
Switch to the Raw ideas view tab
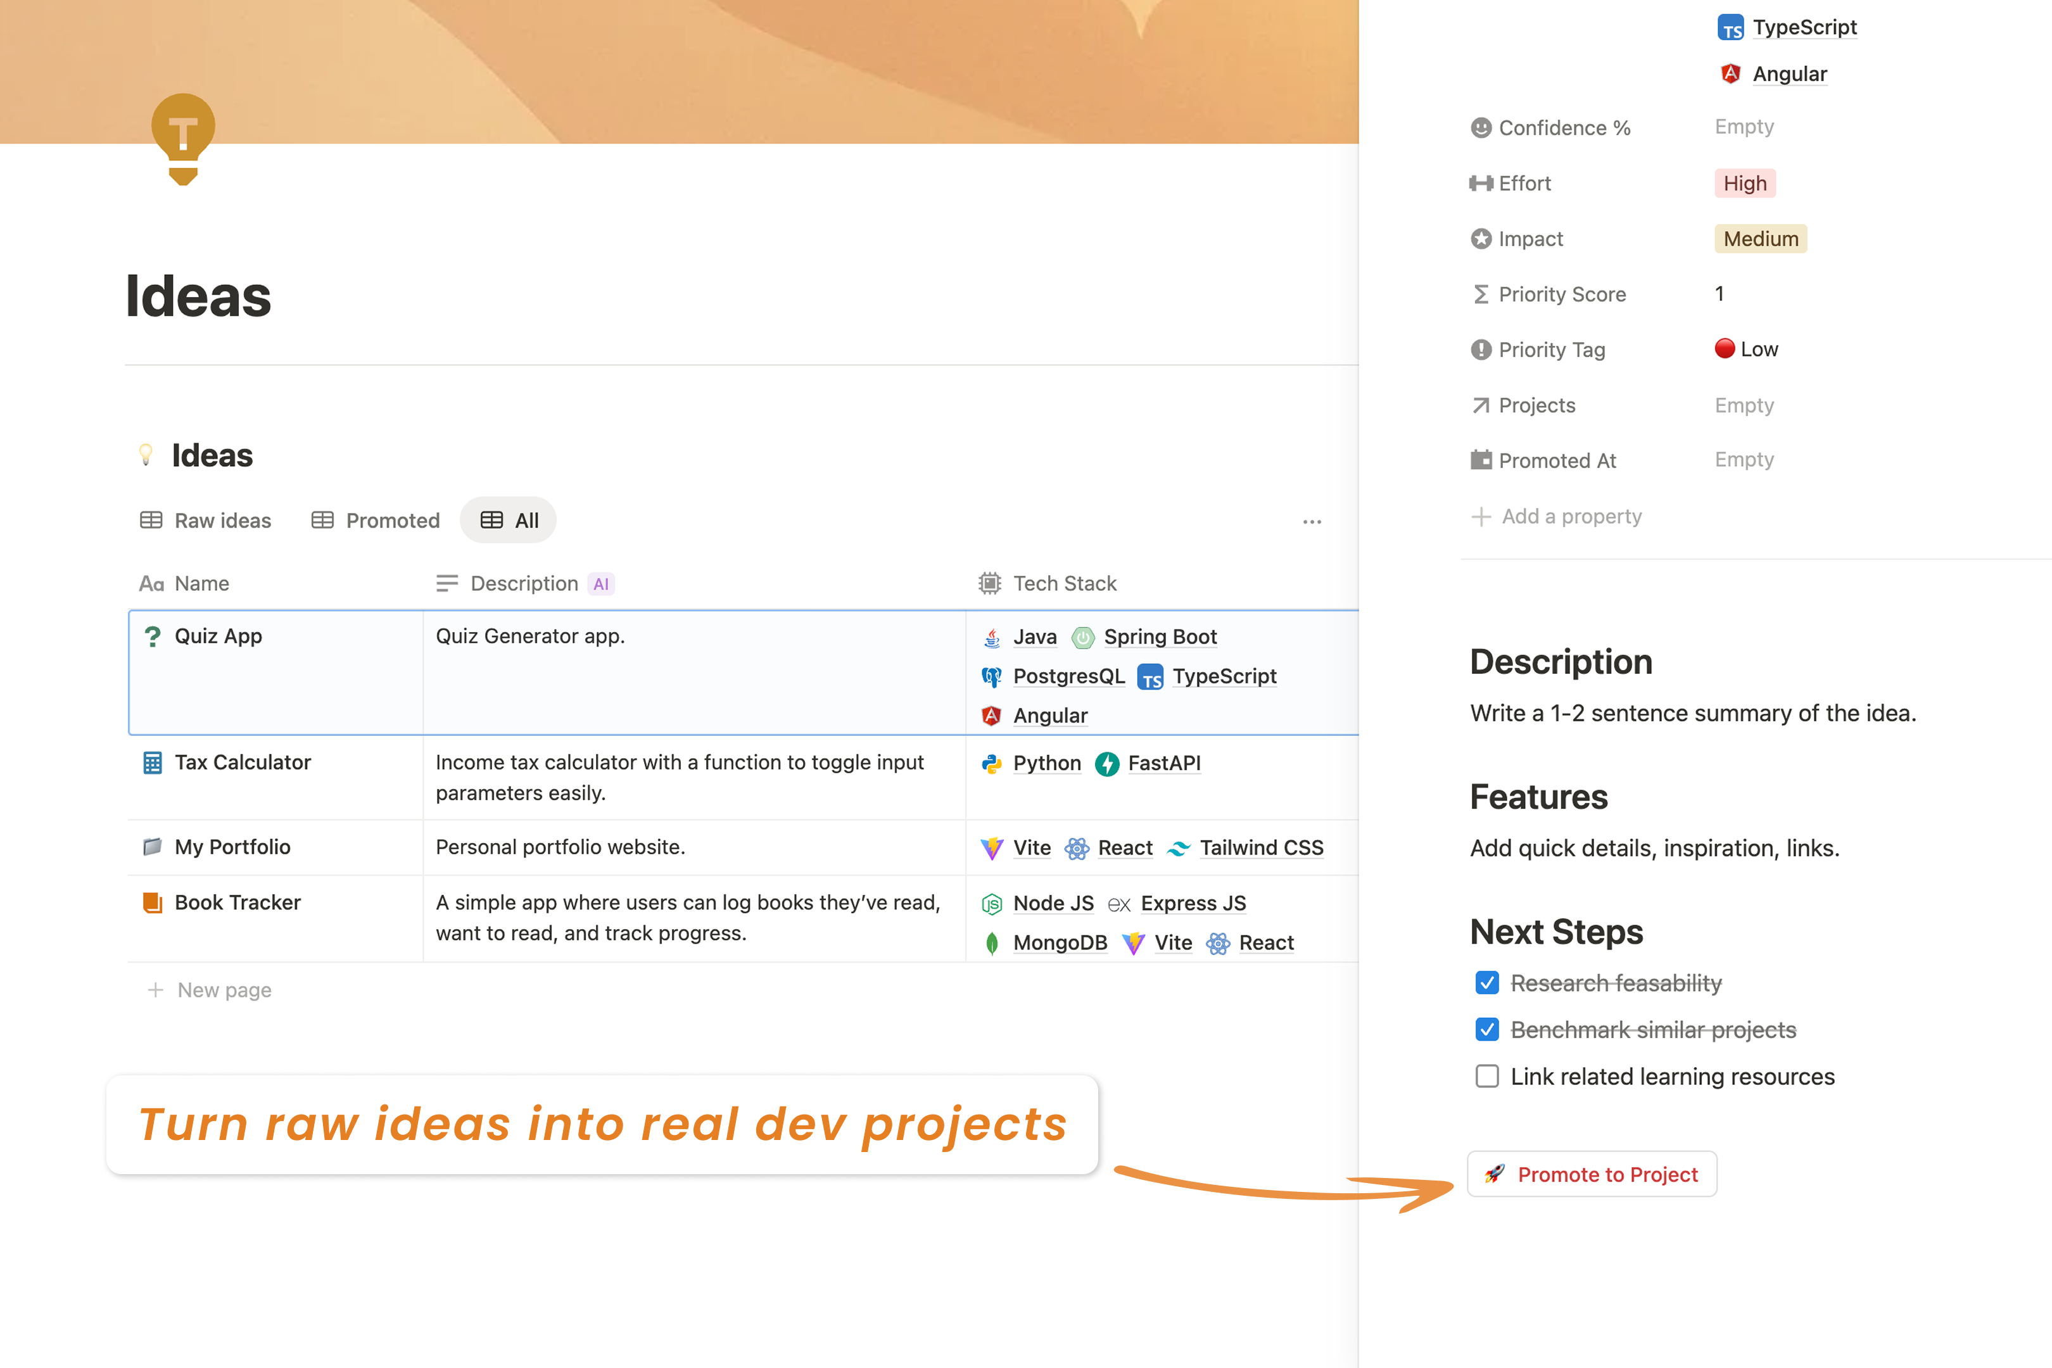pos(206,521)
